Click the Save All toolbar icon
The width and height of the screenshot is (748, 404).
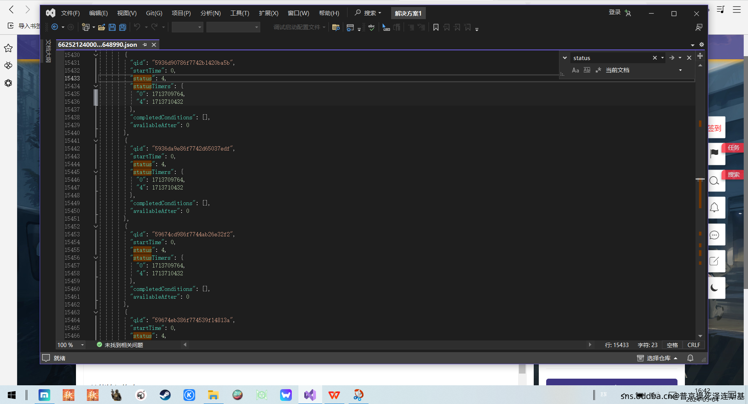click(123, 27)
